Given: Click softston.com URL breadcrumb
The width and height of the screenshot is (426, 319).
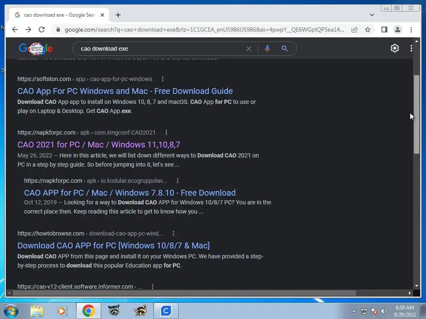Looking at the screenshot, I should [x=85, y=79].
